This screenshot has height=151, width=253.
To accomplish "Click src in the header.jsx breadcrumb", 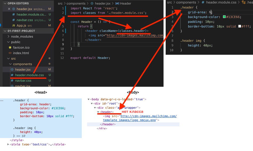I will coord(60,3).
